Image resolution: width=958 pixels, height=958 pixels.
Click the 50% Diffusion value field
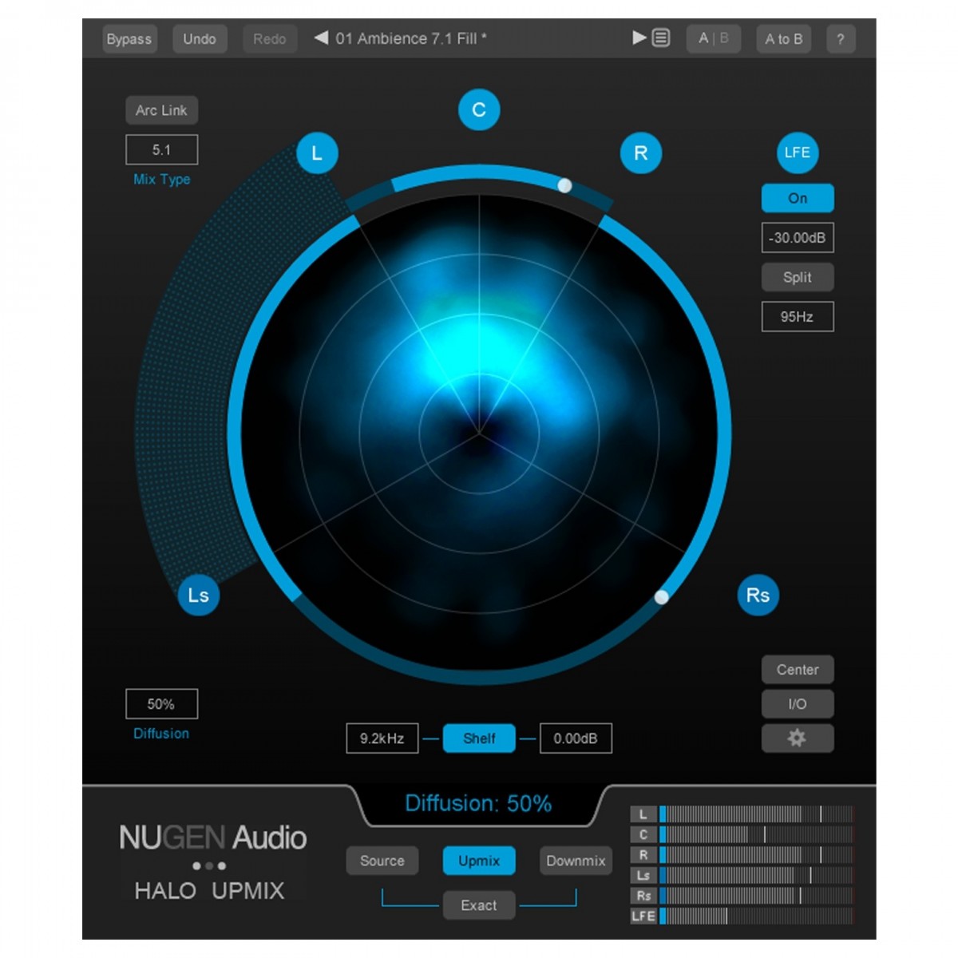coord(161,704)
